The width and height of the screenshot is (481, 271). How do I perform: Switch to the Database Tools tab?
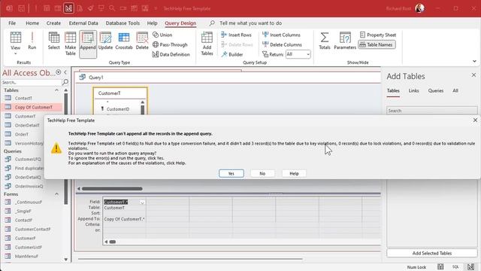[123, 23]
